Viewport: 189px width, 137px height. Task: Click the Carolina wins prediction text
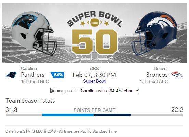(110, 91)
